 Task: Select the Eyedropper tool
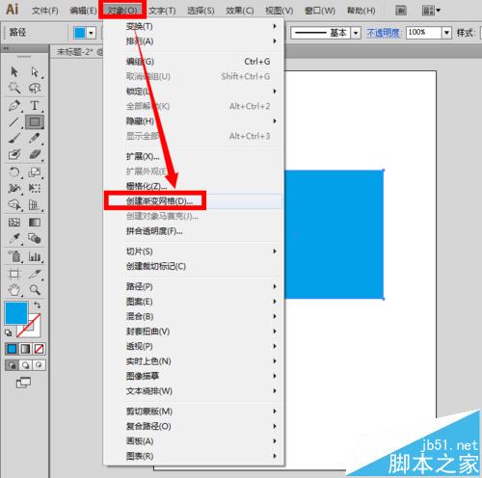14,238
